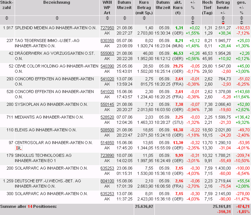Click the current price 1,31 for Splendid Medien
This screenshot has height=215, width=251.
179,28
